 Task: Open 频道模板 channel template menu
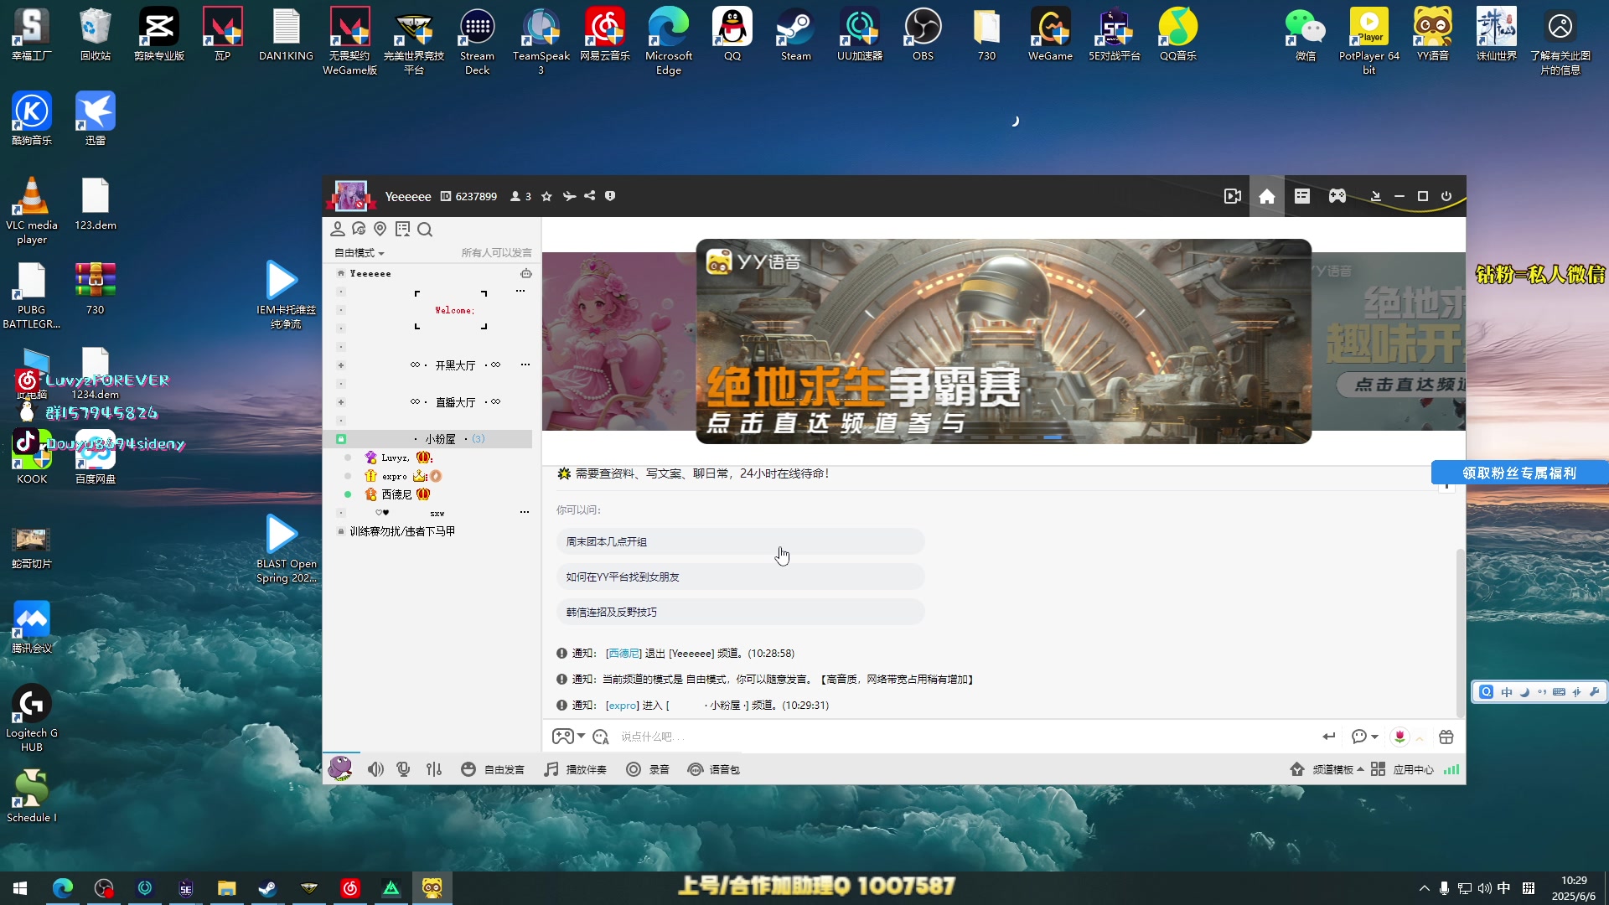coord(1327,769)
